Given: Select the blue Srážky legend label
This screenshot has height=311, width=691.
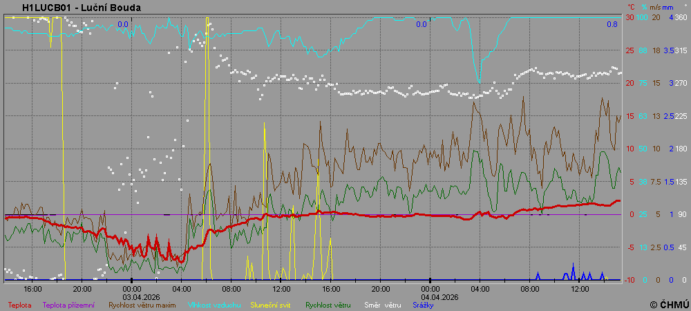Looking at the screenshot, I should tap(422, 304).
